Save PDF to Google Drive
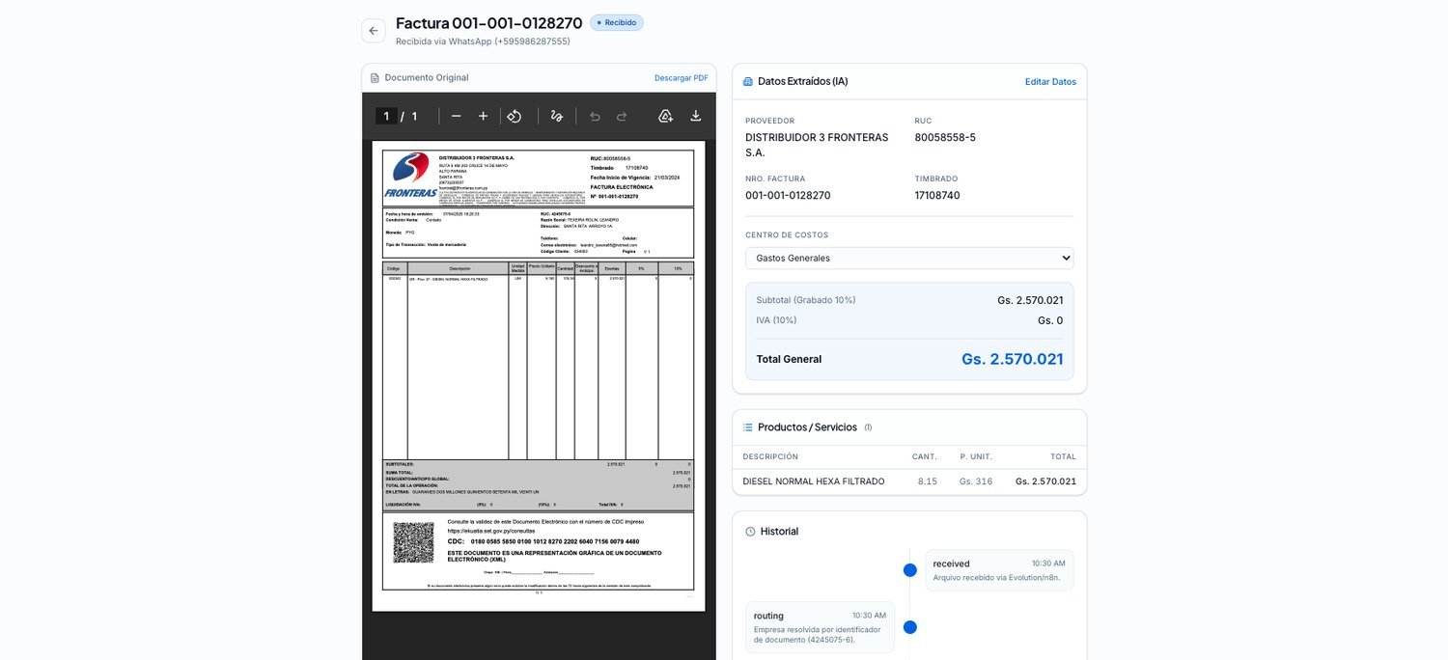The image size is (1448, 660). click(665, 116)
